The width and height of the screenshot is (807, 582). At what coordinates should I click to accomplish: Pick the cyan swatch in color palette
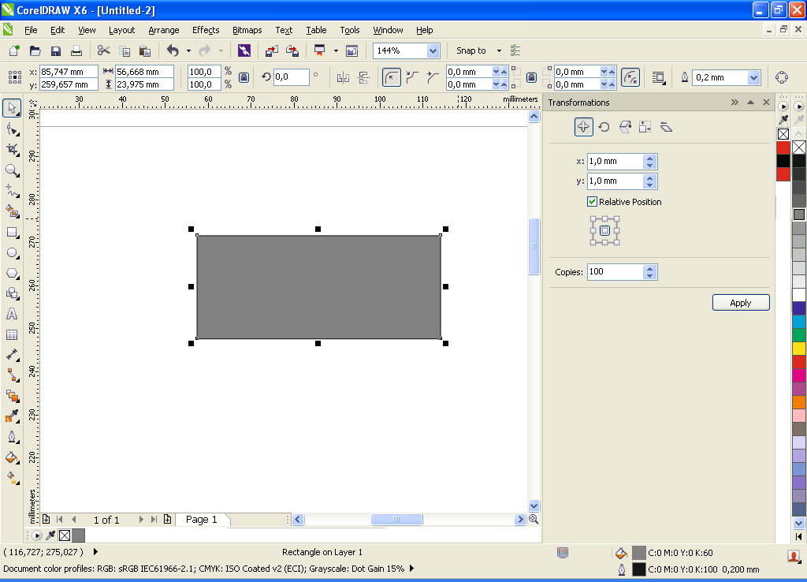pyautogui.click(x=799, y=322)
